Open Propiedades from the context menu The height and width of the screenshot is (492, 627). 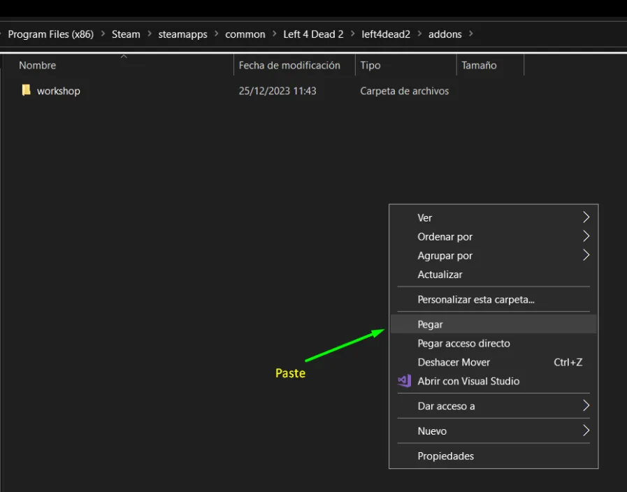(x=493, y=456)
